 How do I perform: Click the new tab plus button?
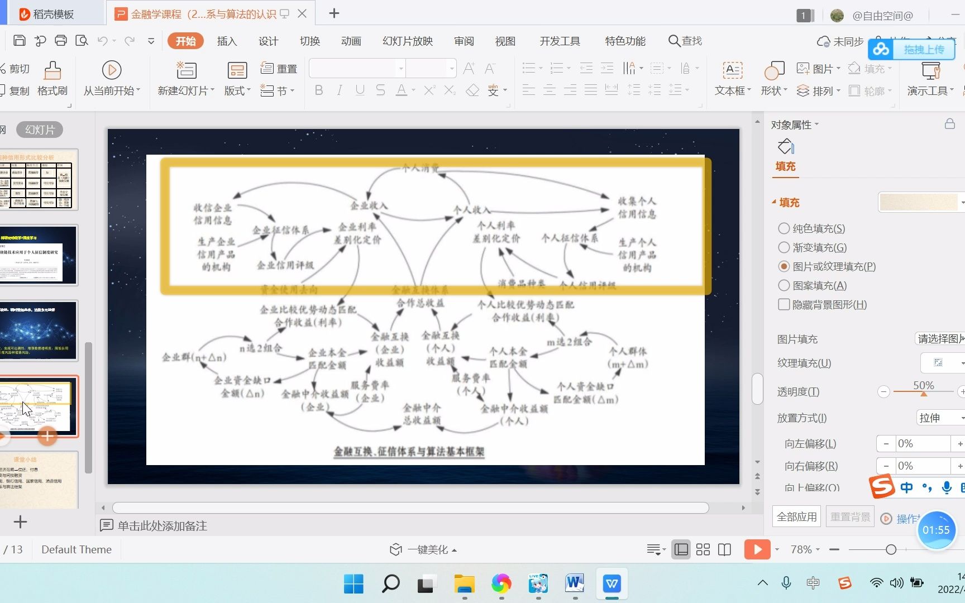click(x=334, y=13)
